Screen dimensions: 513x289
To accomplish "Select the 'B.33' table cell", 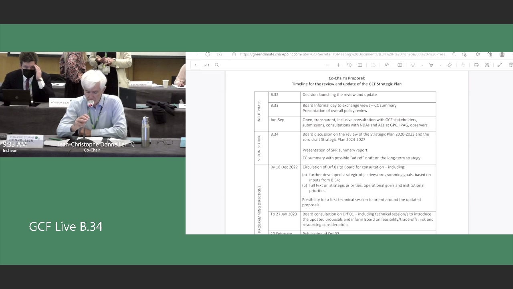I will pyautogui.click(x=284, y=110).
